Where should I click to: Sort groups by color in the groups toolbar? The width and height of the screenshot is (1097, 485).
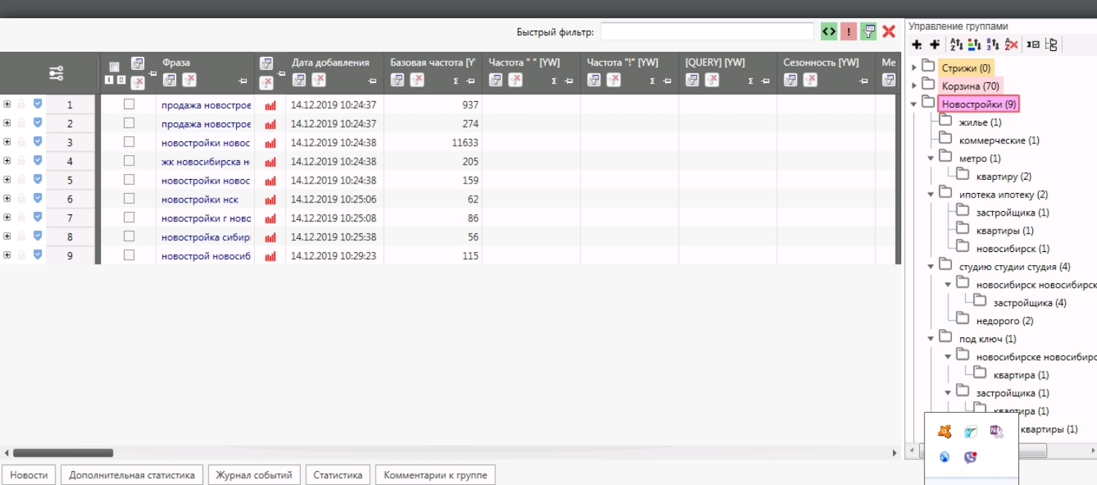click(x=974, y=45)
